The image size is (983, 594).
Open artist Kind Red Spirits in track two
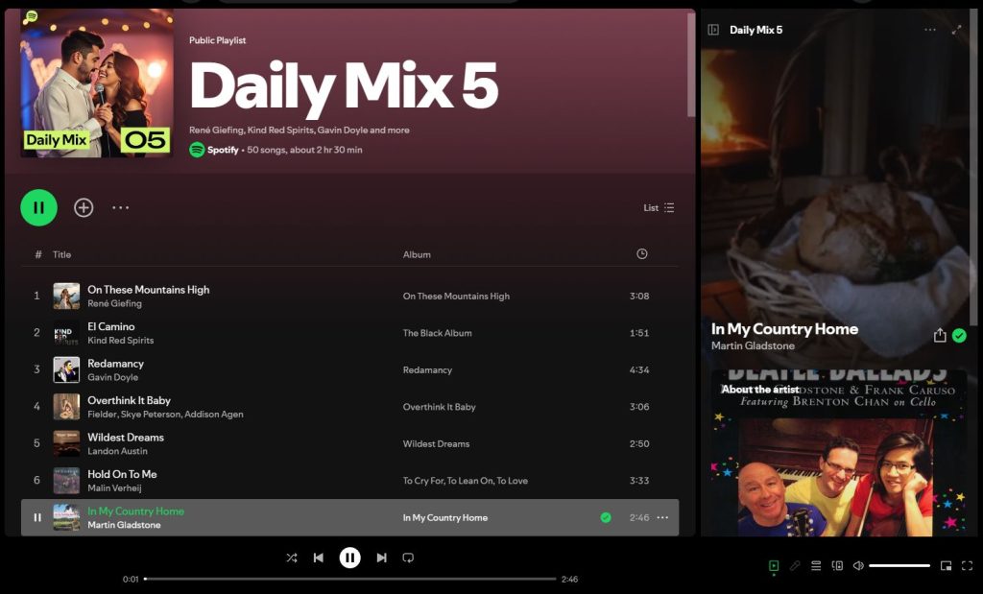click(x=120, y=341)
